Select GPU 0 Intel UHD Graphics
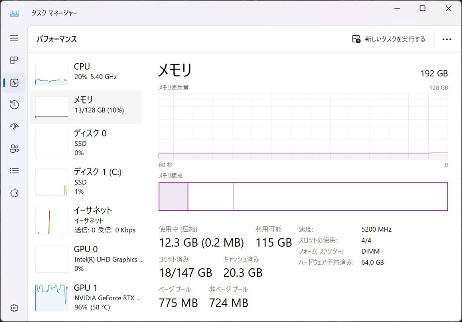 86,259
